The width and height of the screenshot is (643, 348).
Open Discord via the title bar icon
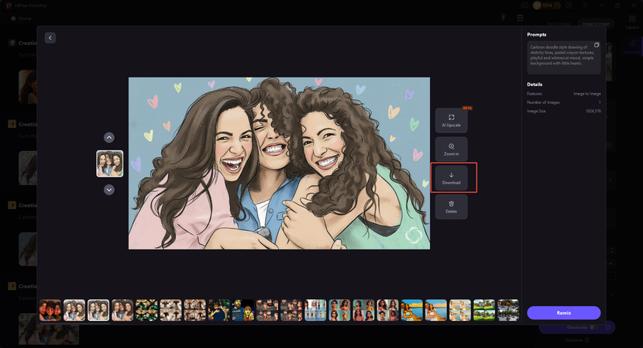coord(524,5)
